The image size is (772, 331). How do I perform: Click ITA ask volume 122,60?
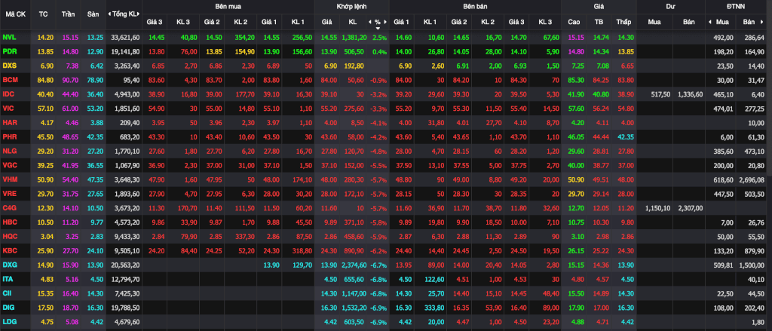click(x=433, y=279)
